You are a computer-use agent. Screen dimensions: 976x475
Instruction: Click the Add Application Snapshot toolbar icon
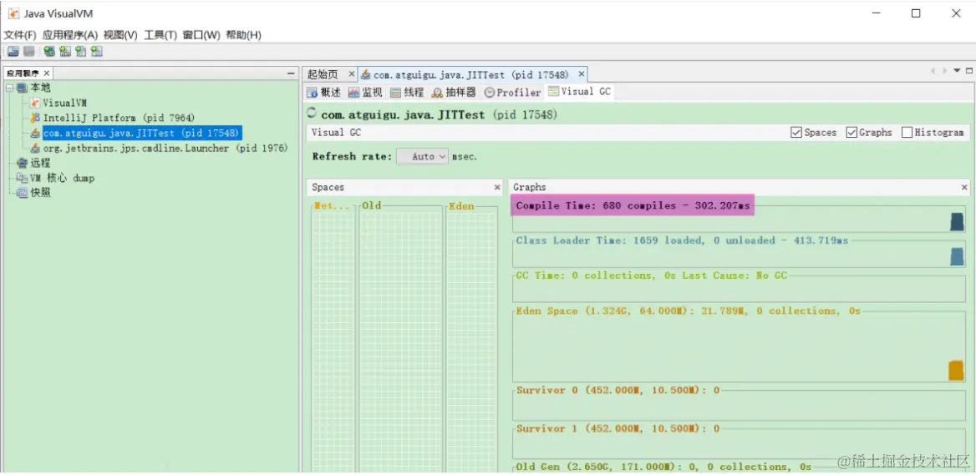(x=96, y=52)
